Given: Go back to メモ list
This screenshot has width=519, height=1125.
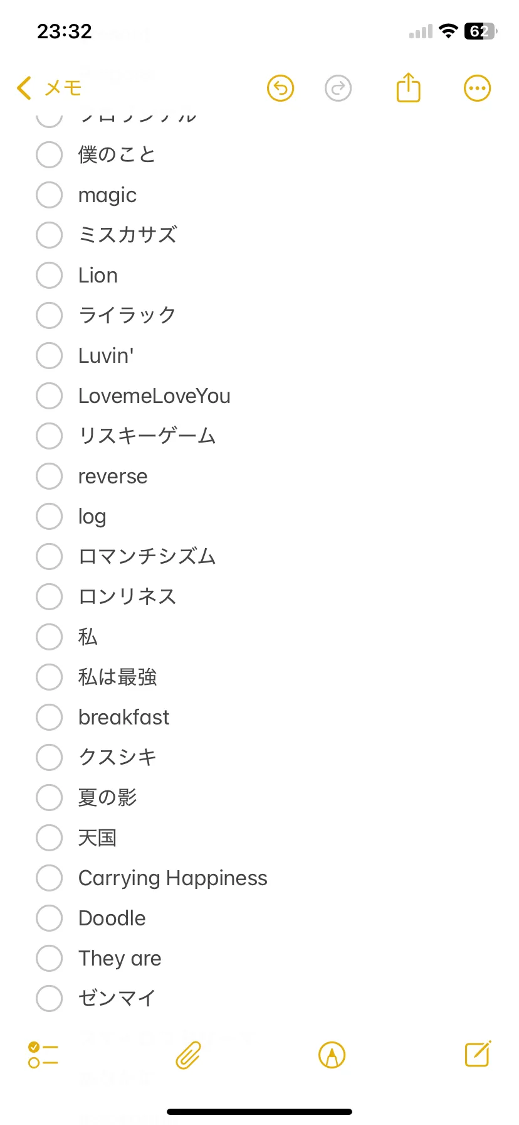Looking at the screenshot, I should point(50,88).
